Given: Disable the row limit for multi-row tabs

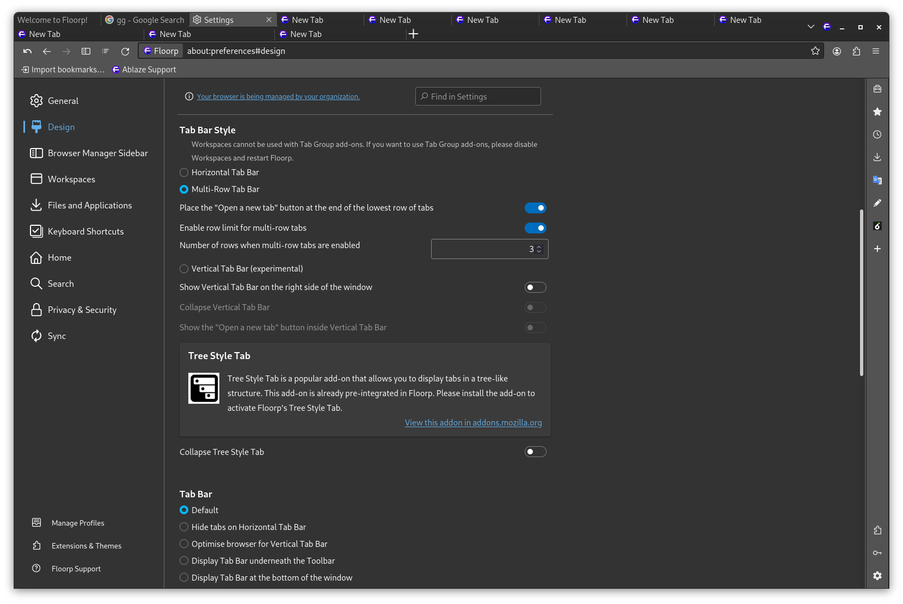Looking at the screenshot, I should pyautogui.click(x=536, y=227).
